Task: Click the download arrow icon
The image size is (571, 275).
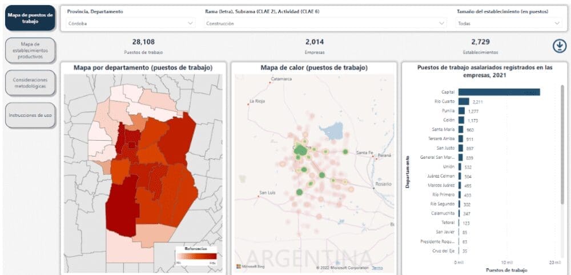Action: pyautogui.click(x=558, y=47)
